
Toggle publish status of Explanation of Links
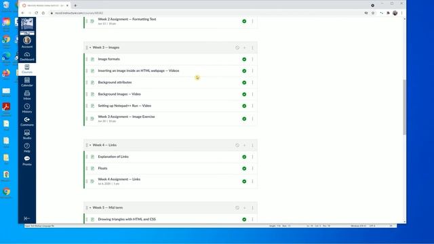point(244,157)
